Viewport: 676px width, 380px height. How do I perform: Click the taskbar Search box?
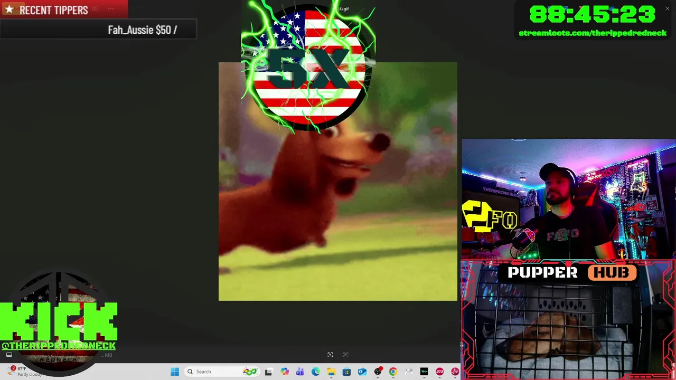[221, 372]
